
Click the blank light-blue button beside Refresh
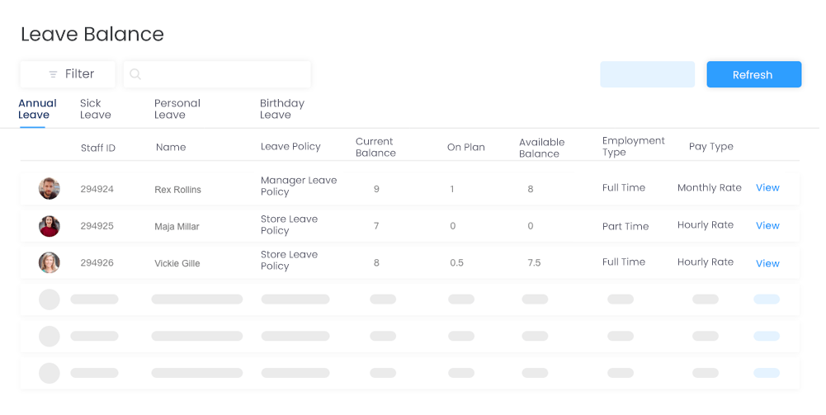coord(648,74)
